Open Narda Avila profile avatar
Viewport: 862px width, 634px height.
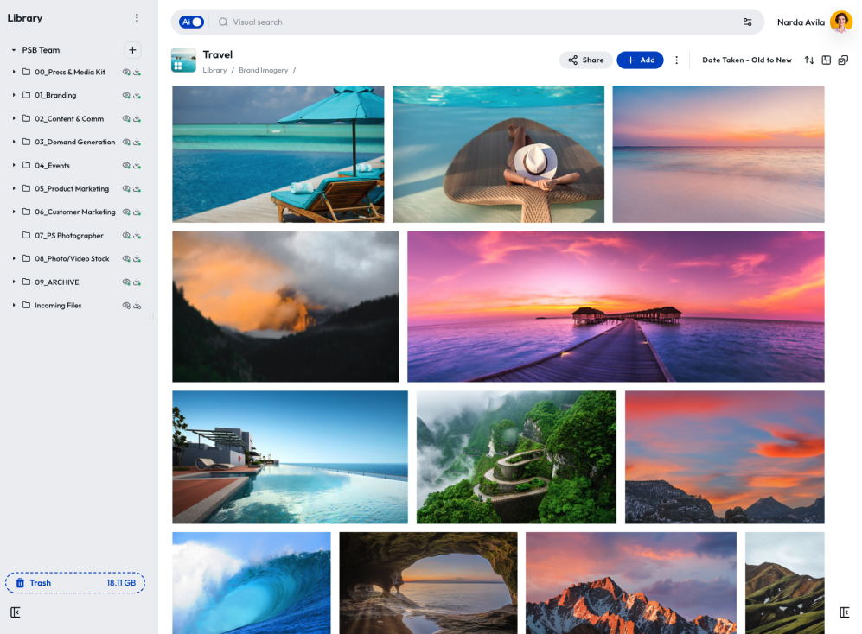(841, 22)
